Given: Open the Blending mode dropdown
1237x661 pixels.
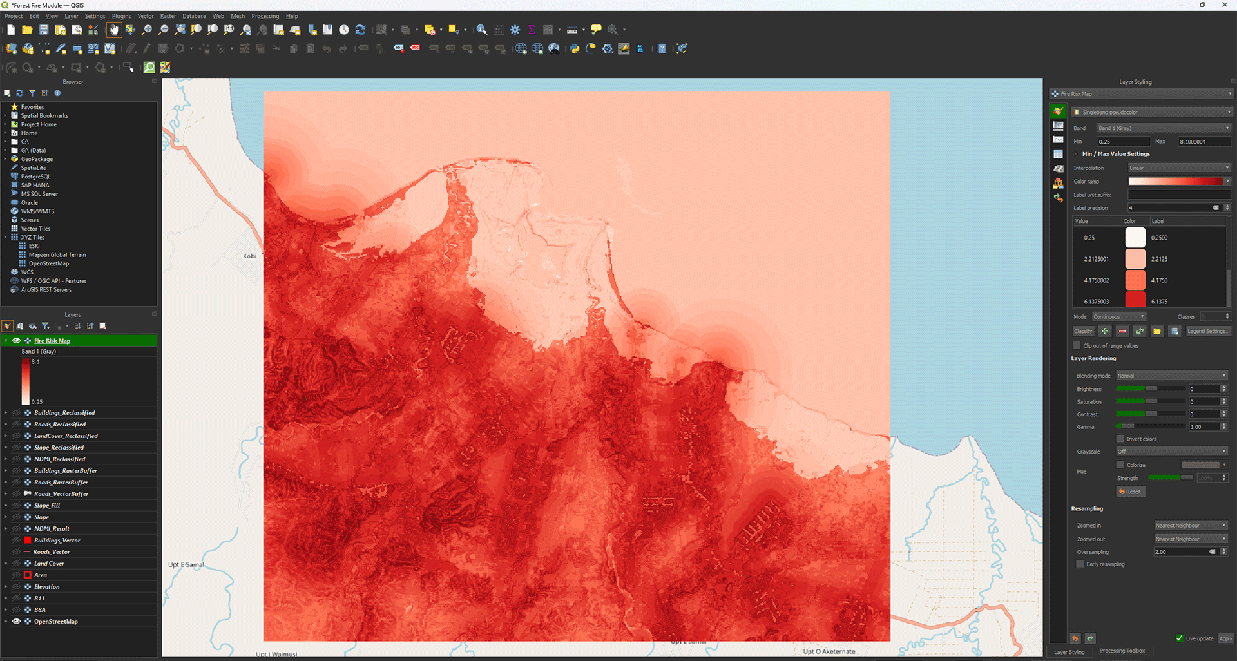Looking at the screenshot, I should 1171,376.
